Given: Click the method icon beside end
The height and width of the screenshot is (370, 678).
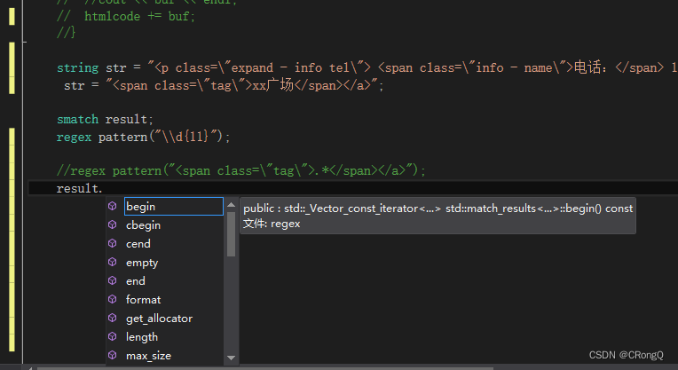Looking at the screenshot, I should click(113, 280).
